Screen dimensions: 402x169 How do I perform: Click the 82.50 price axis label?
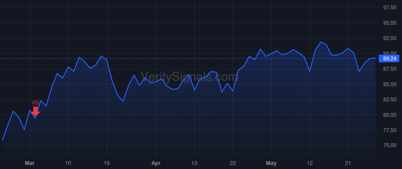(389, 100)
